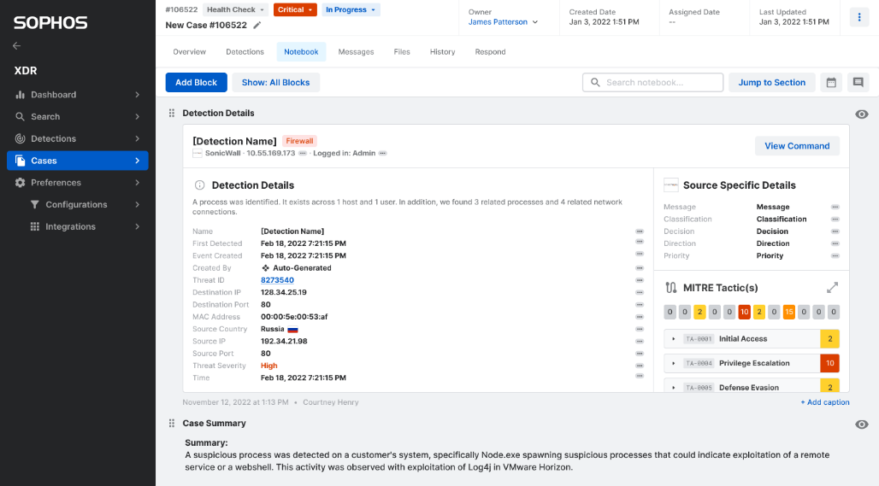879x486 pixels.
Task: Click the View Command button
Action: coord(797,145)
